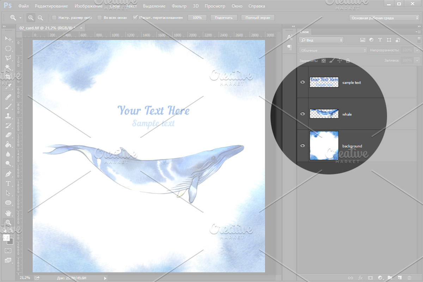The image size is (423, 282).
Task: Delete layer with trash icon
Action: click(409, 278)
